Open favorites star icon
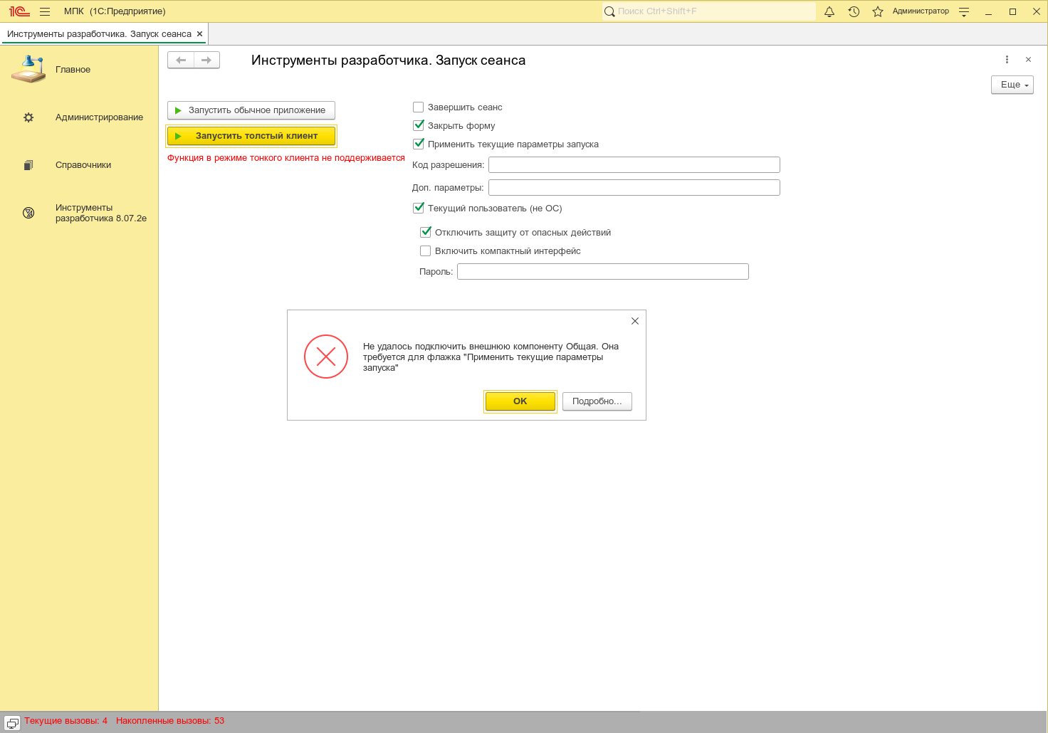This screenshot has height=733, width=1048. [x=878, y=11]
